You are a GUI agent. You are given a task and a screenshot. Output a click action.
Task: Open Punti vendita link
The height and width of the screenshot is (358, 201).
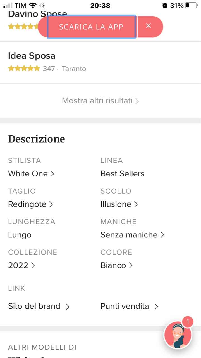click(130, 306)
